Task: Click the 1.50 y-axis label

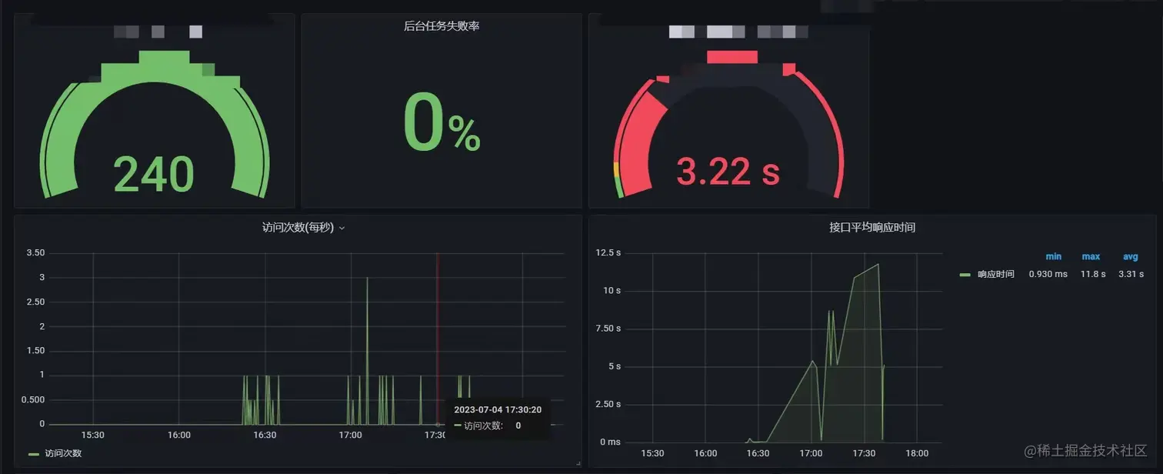Action: tap(35, 351)
